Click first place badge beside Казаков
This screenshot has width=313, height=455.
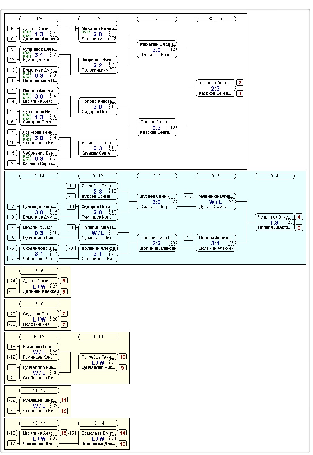240,93
